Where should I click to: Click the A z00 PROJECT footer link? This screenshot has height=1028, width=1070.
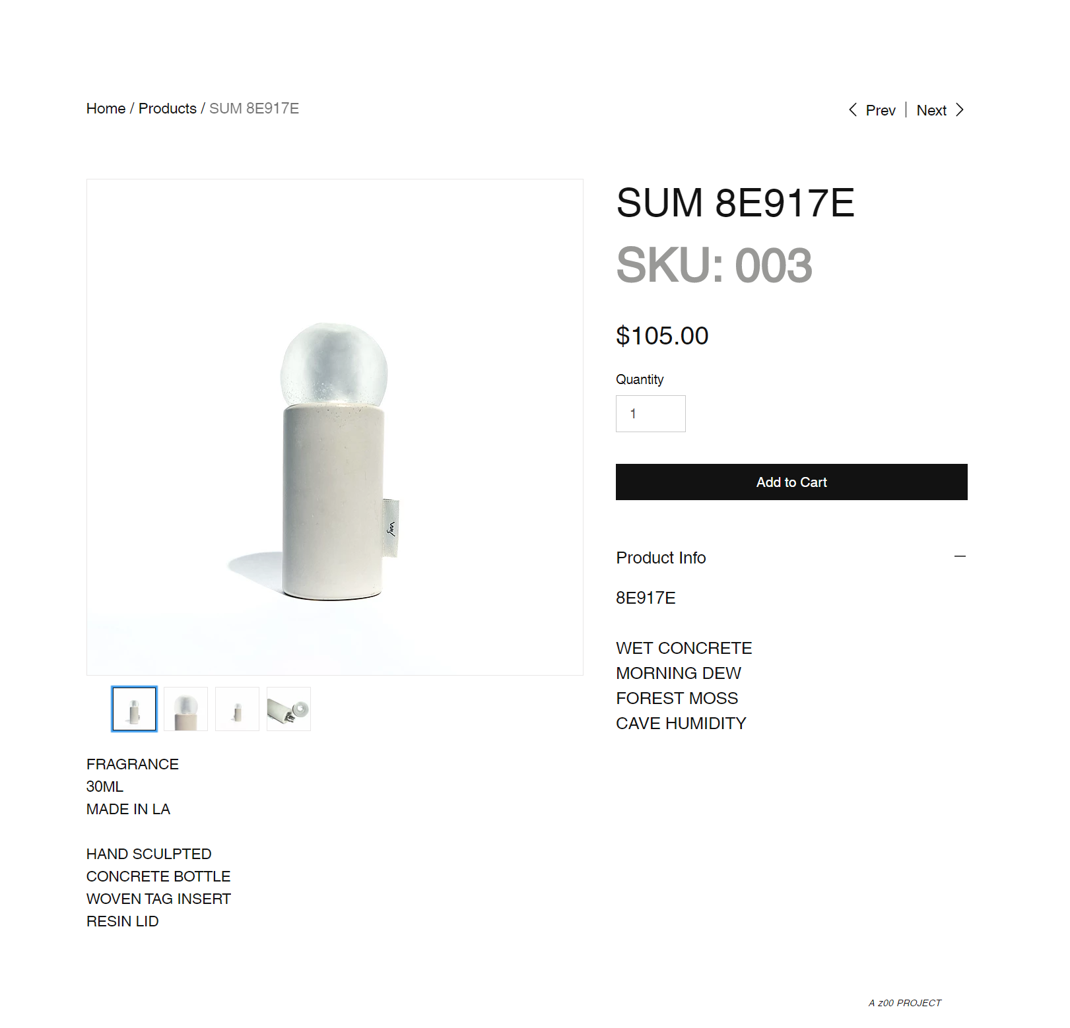pos(905,1003)
